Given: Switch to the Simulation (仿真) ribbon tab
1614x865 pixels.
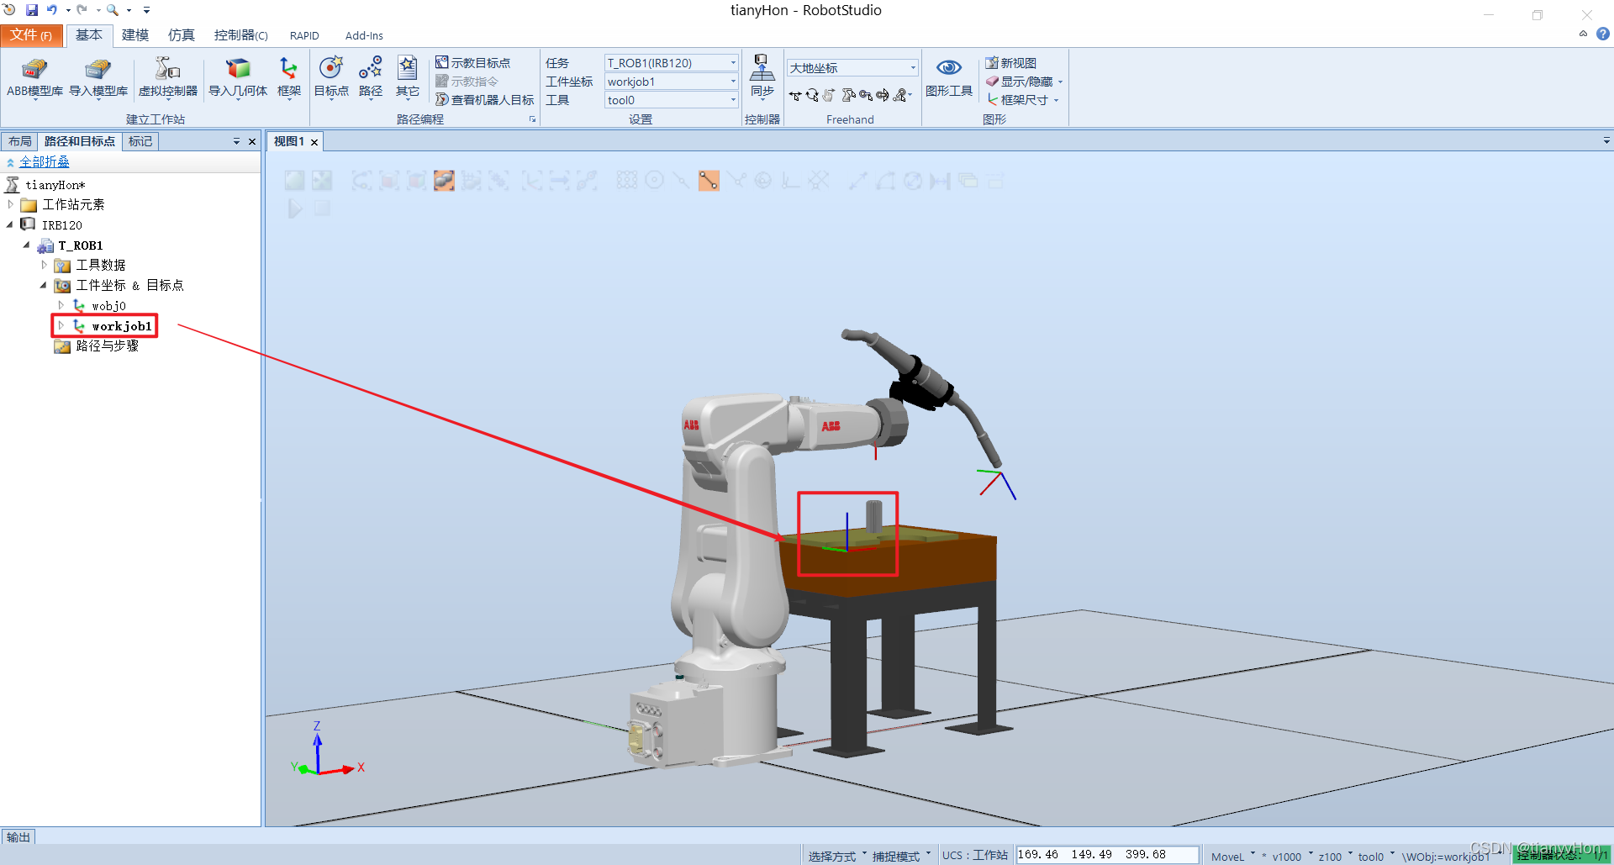Looking at the screenshot, I should click(182, 35).
